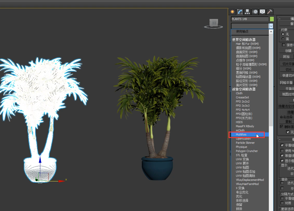Open the Create panel
The width and height of the screenshot is (294, 211).
(x=232, y=12)
